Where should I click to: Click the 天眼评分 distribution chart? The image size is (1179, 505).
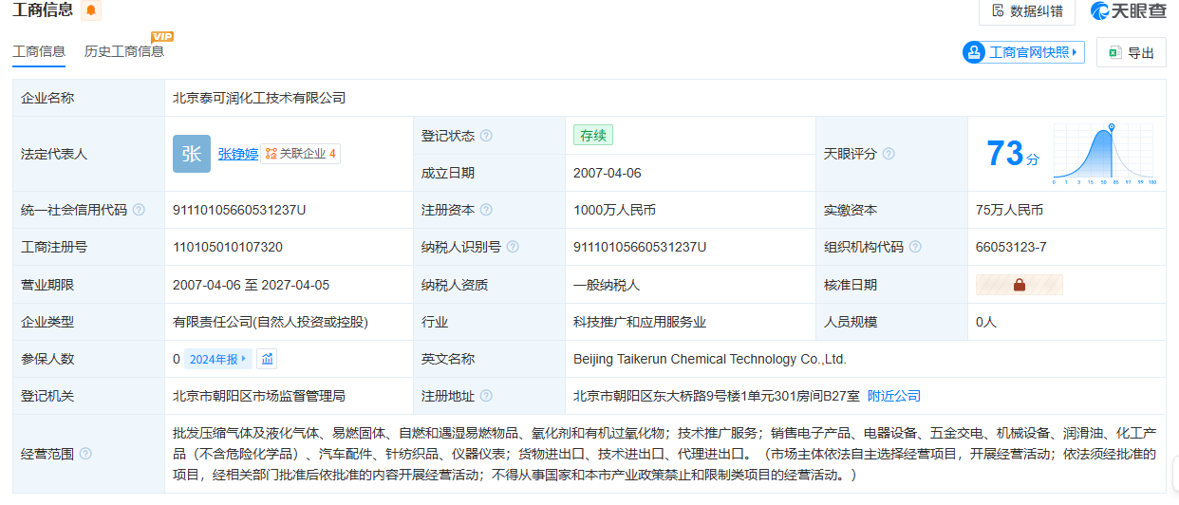(1103, 154)
